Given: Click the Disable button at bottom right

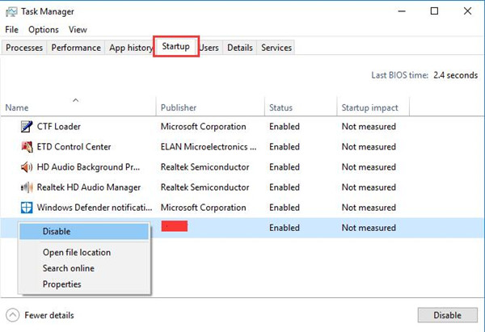Looking at the screenshot, I should point(448,315).
